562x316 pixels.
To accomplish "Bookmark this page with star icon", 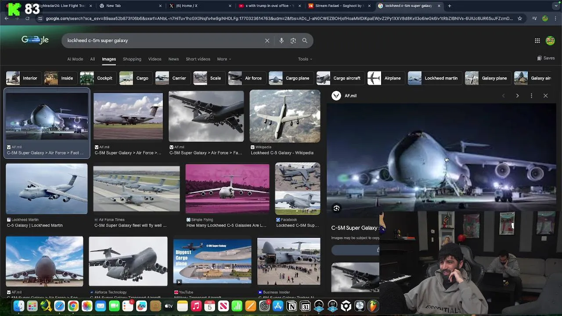I will (x=520, y=18).
